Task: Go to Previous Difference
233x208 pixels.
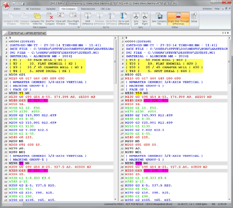Action: pyautogui.click(x=99, y=19)
